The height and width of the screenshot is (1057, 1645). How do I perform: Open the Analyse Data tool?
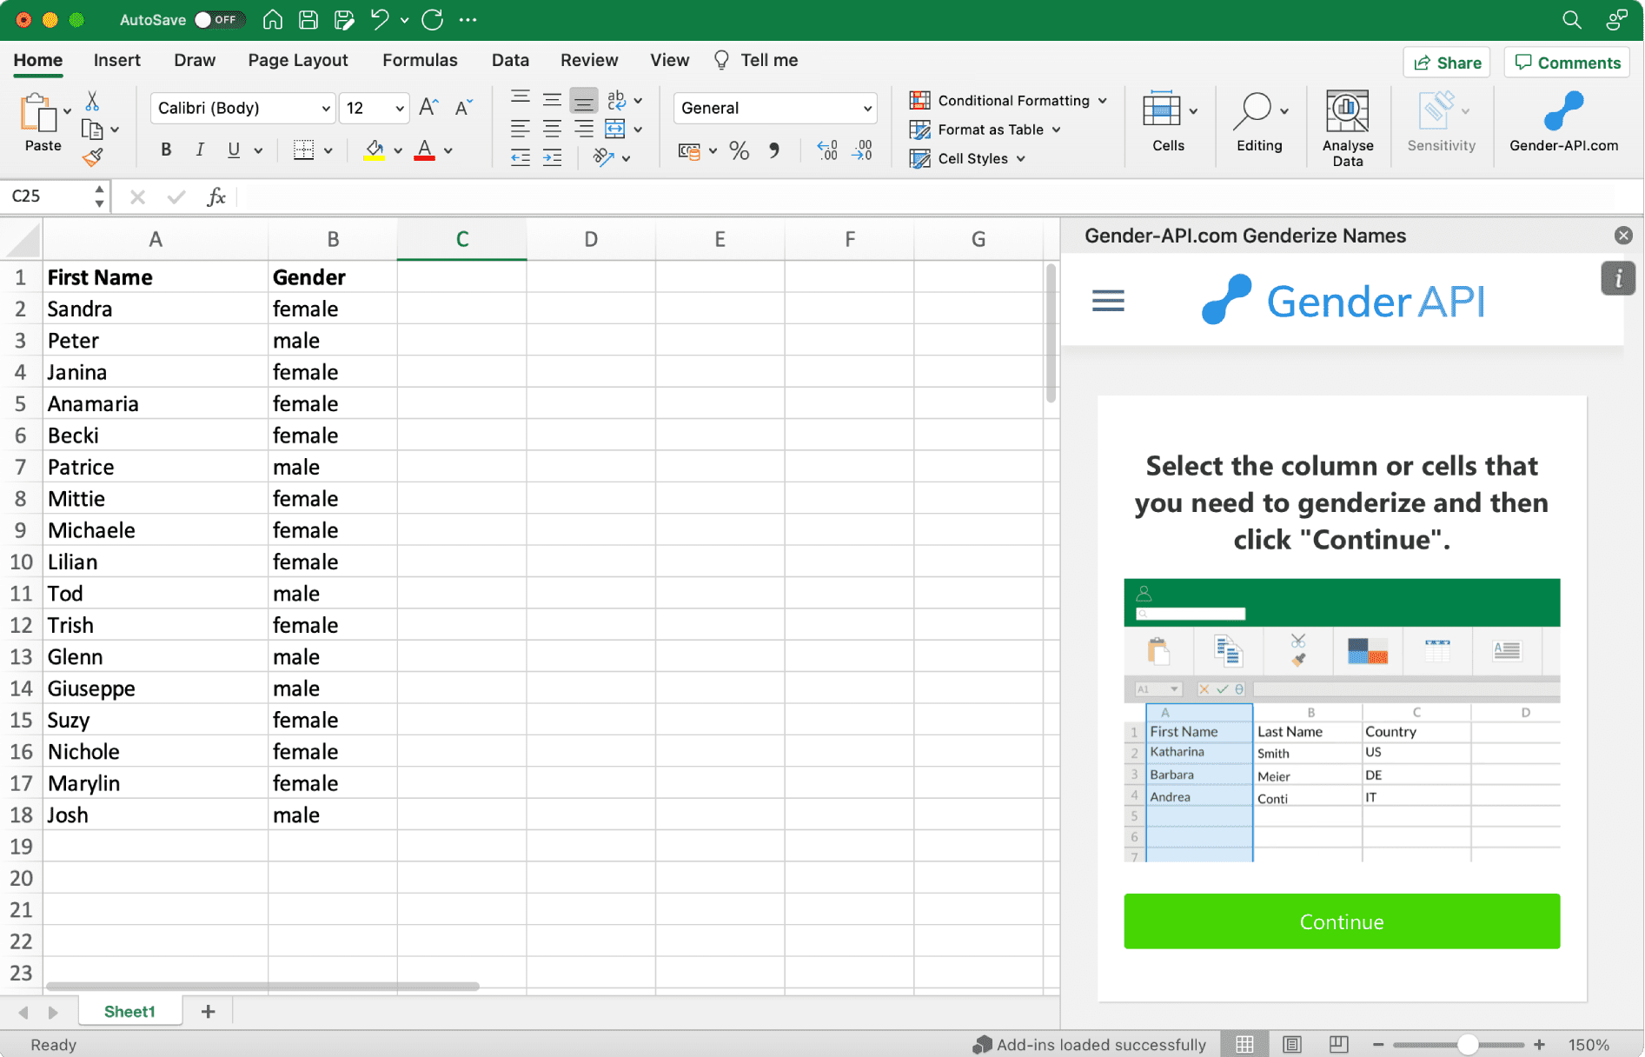(x=1347, y=128)
